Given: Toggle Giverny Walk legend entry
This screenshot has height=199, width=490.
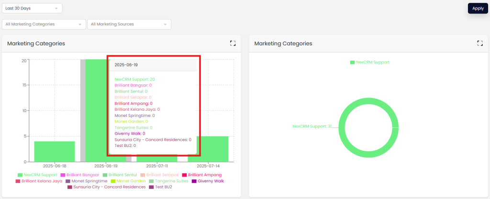Looking at the screenshot, I should pyautogui.click(x=208, y=181).
